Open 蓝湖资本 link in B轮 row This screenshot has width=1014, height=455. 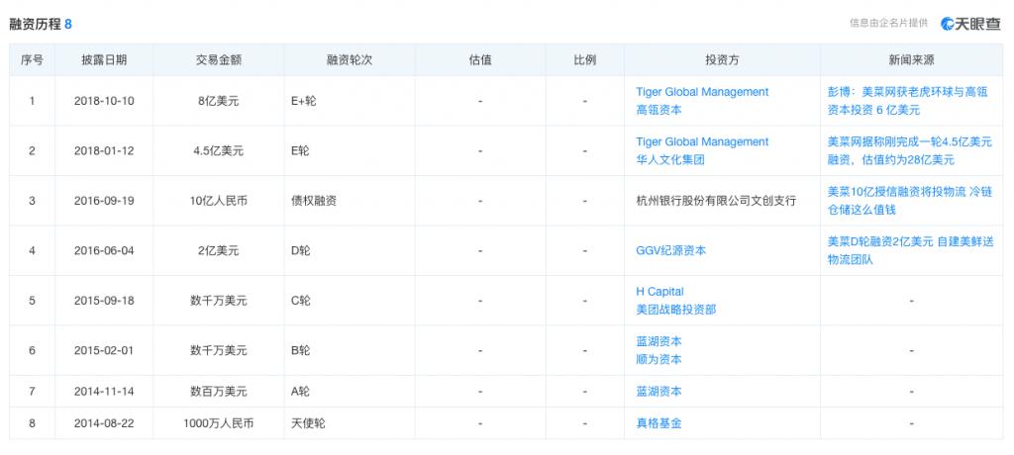coord(659,341)
